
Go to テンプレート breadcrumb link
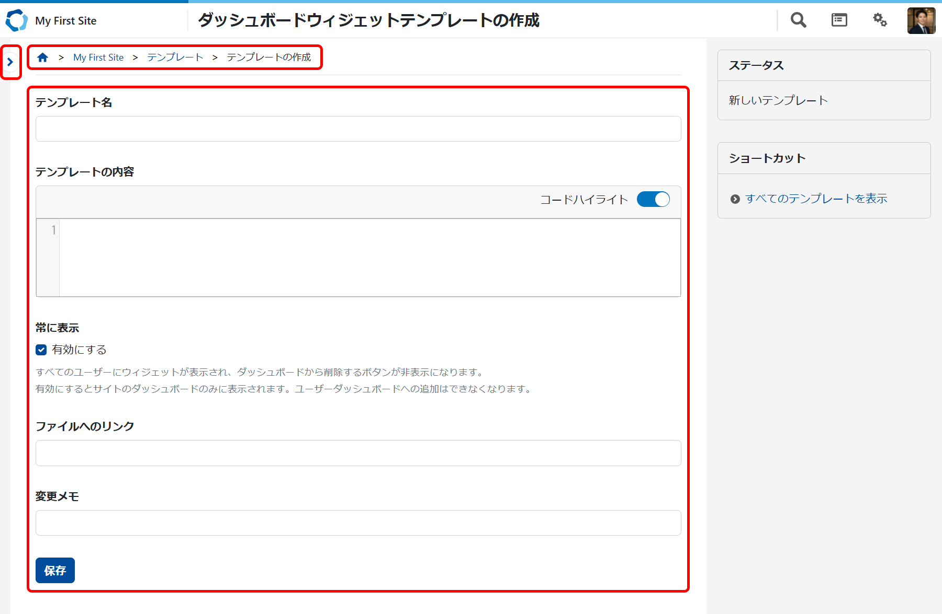point(175,57)
